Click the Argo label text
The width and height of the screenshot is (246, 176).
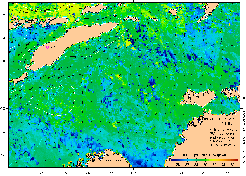pos(55,47)
